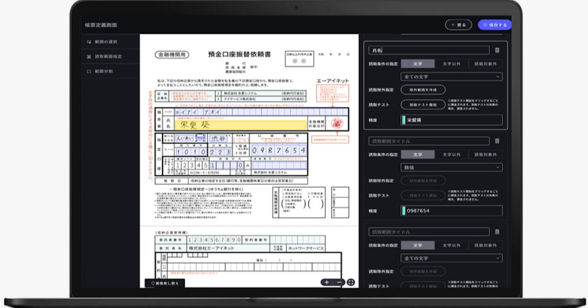Click the teal accuracy indicator beside 栄愛葵
Image resolution: width=588 pixels, height=308 pixels.
[403, 120]
